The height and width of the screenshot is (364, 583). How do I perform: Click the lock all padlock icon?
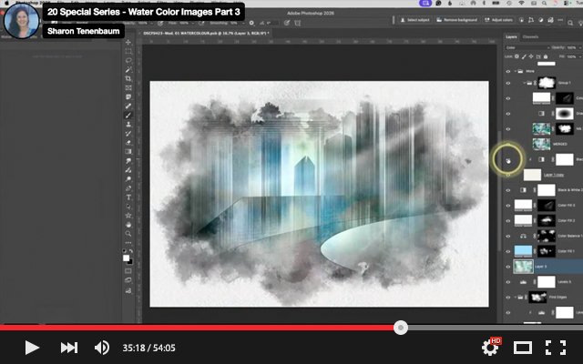click(x=546, y=56)
